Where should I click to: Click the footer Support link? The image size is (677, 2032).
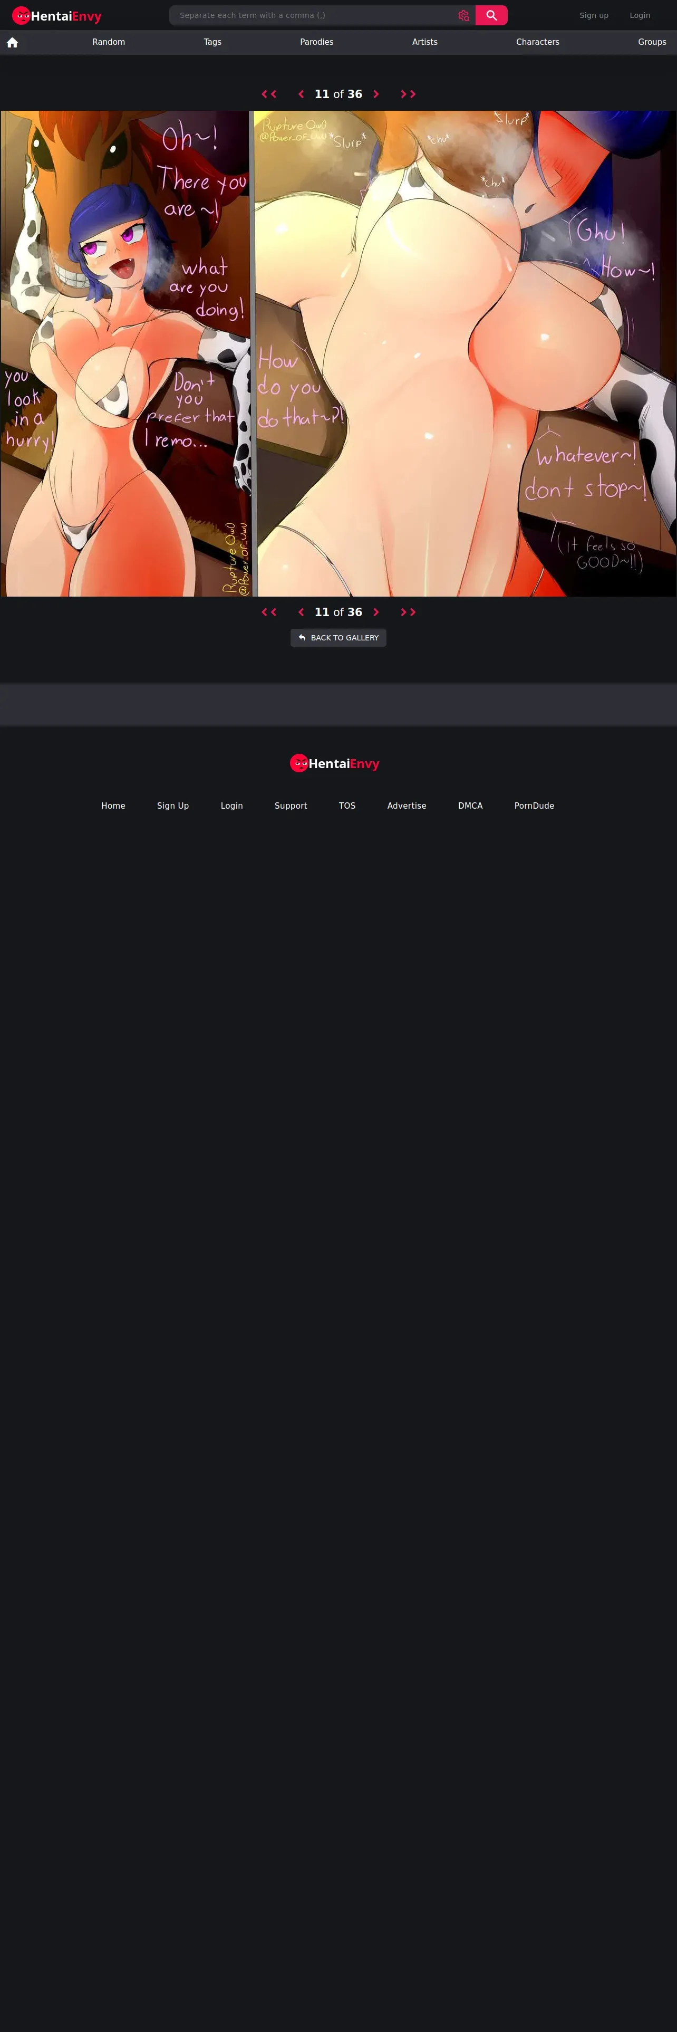[x=291, y=806]
